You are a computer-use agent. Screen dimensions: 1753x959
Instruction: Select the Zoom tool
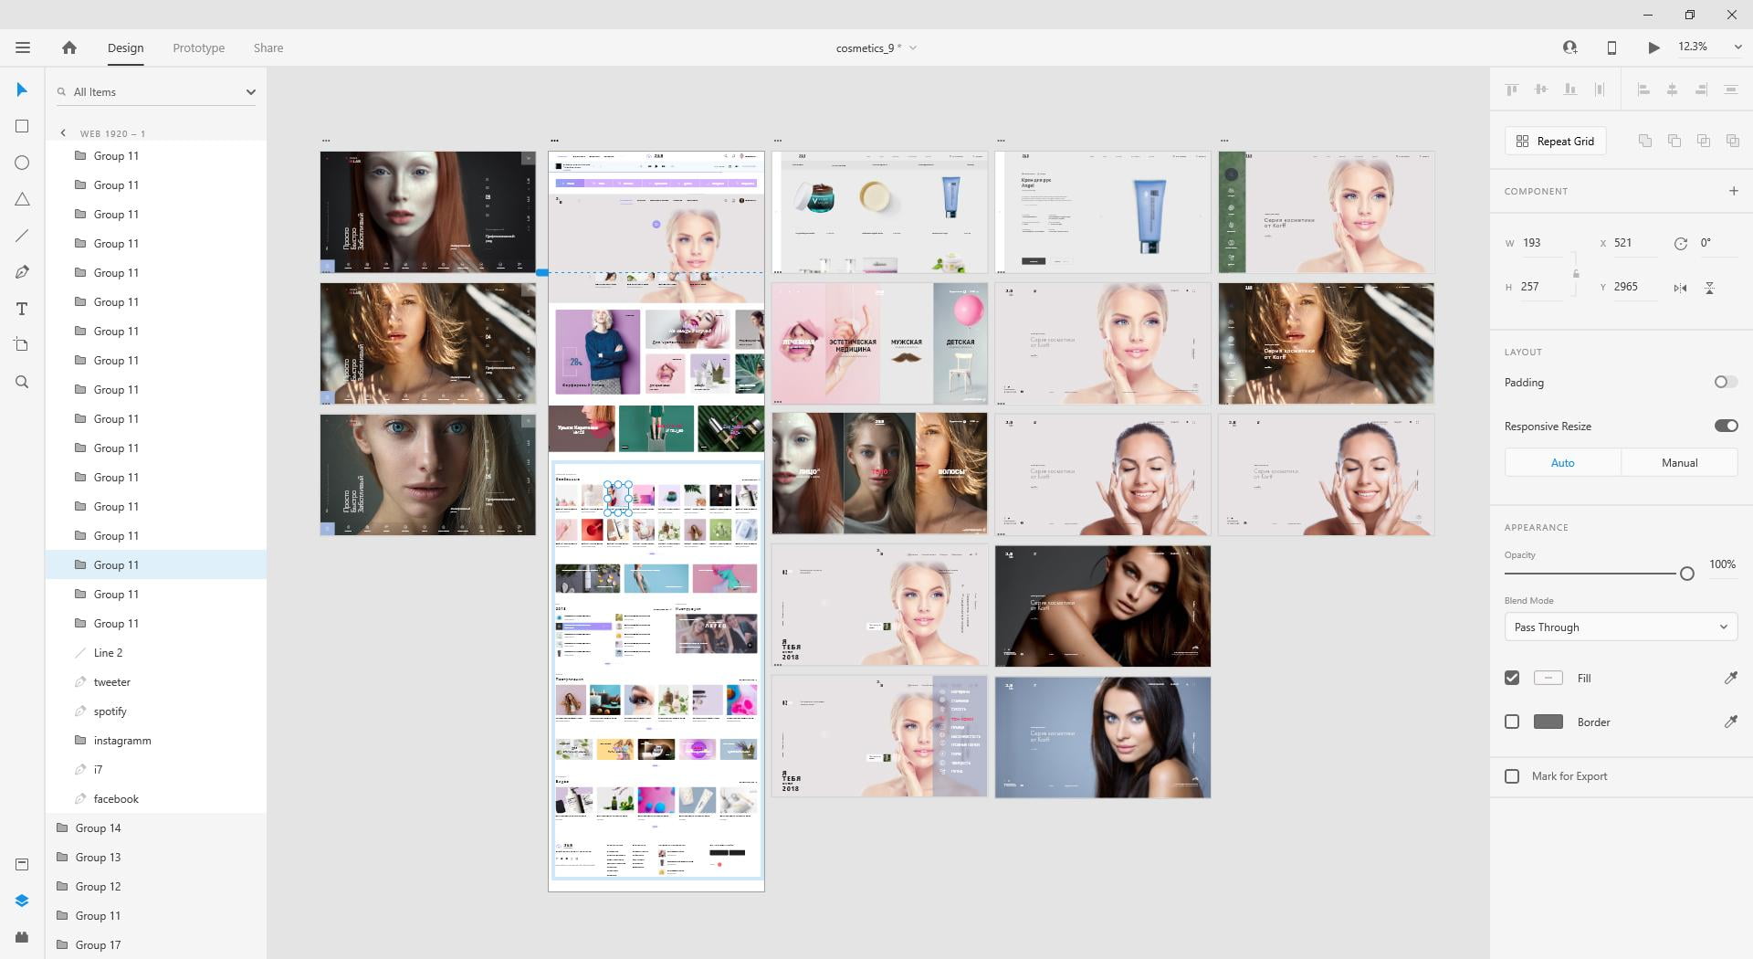pos(22,382)
